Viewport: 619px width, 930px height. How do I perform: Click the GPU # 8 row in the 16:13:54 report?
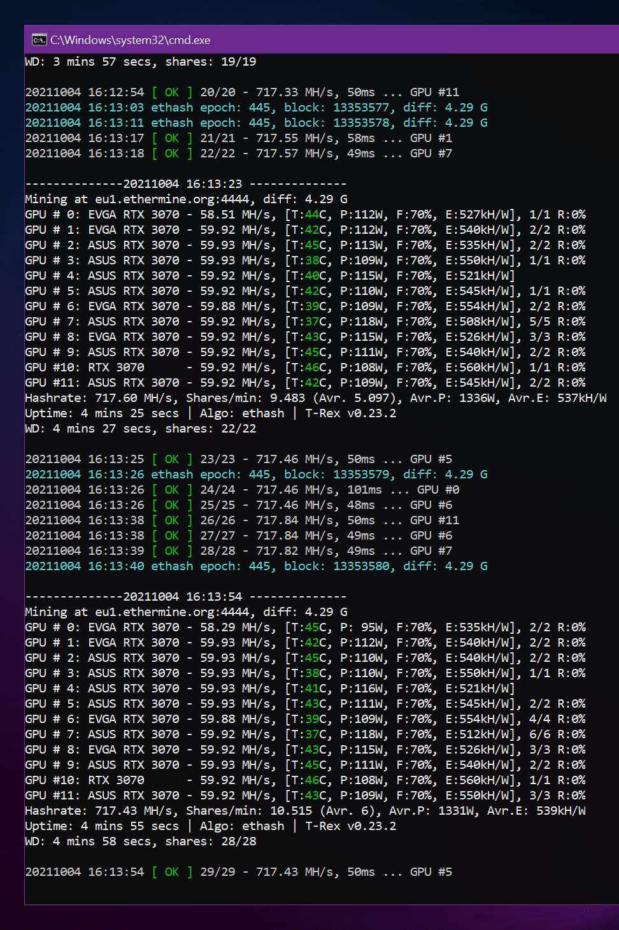(x=305, y=750)
